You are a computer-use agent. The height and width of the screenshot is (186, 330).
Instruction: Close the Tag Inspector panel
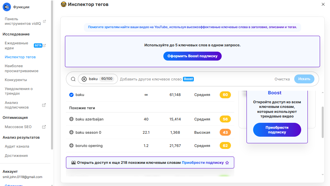pyautogui.click(x=323, y=4)
